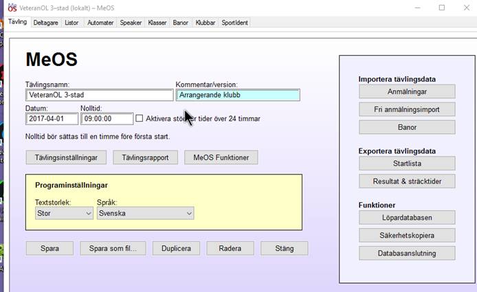Viewport: 477px width, 292px height.
Task: Open Databasanslutning
Action: tap(407, 253)
